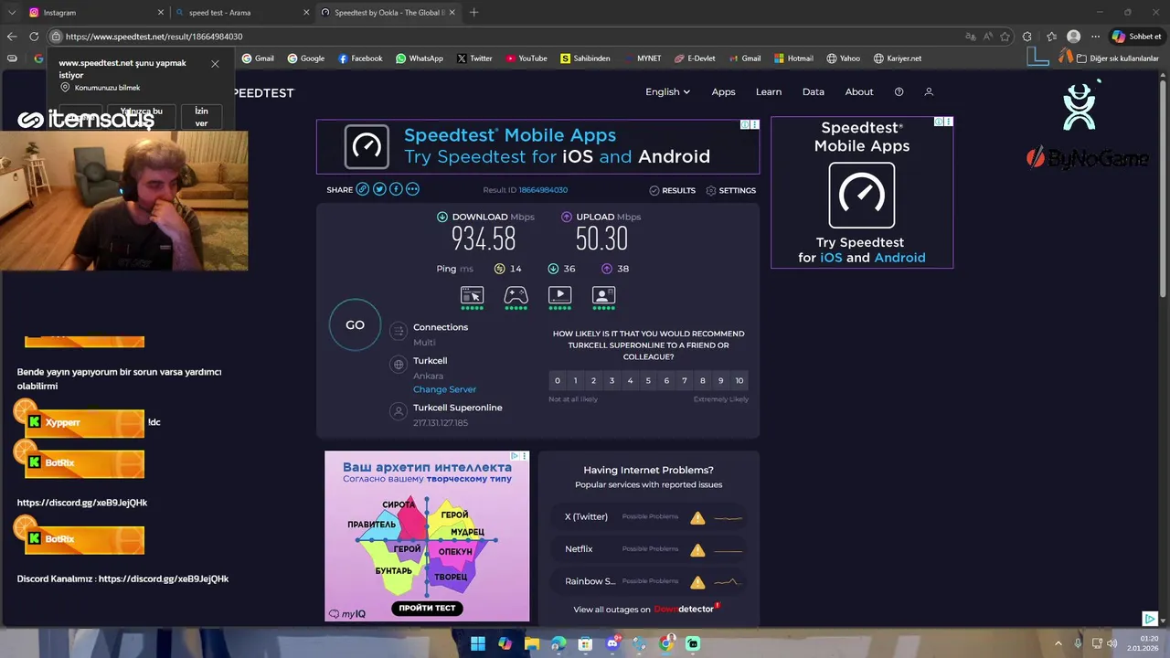Start a new test with GO
The height and width of the screenshot is (658, 1170).
click(355, 324)
